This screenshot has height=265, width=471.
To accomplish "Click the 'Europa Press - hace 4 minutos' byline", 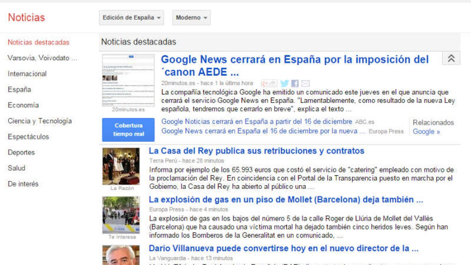I will pos(188,209).
